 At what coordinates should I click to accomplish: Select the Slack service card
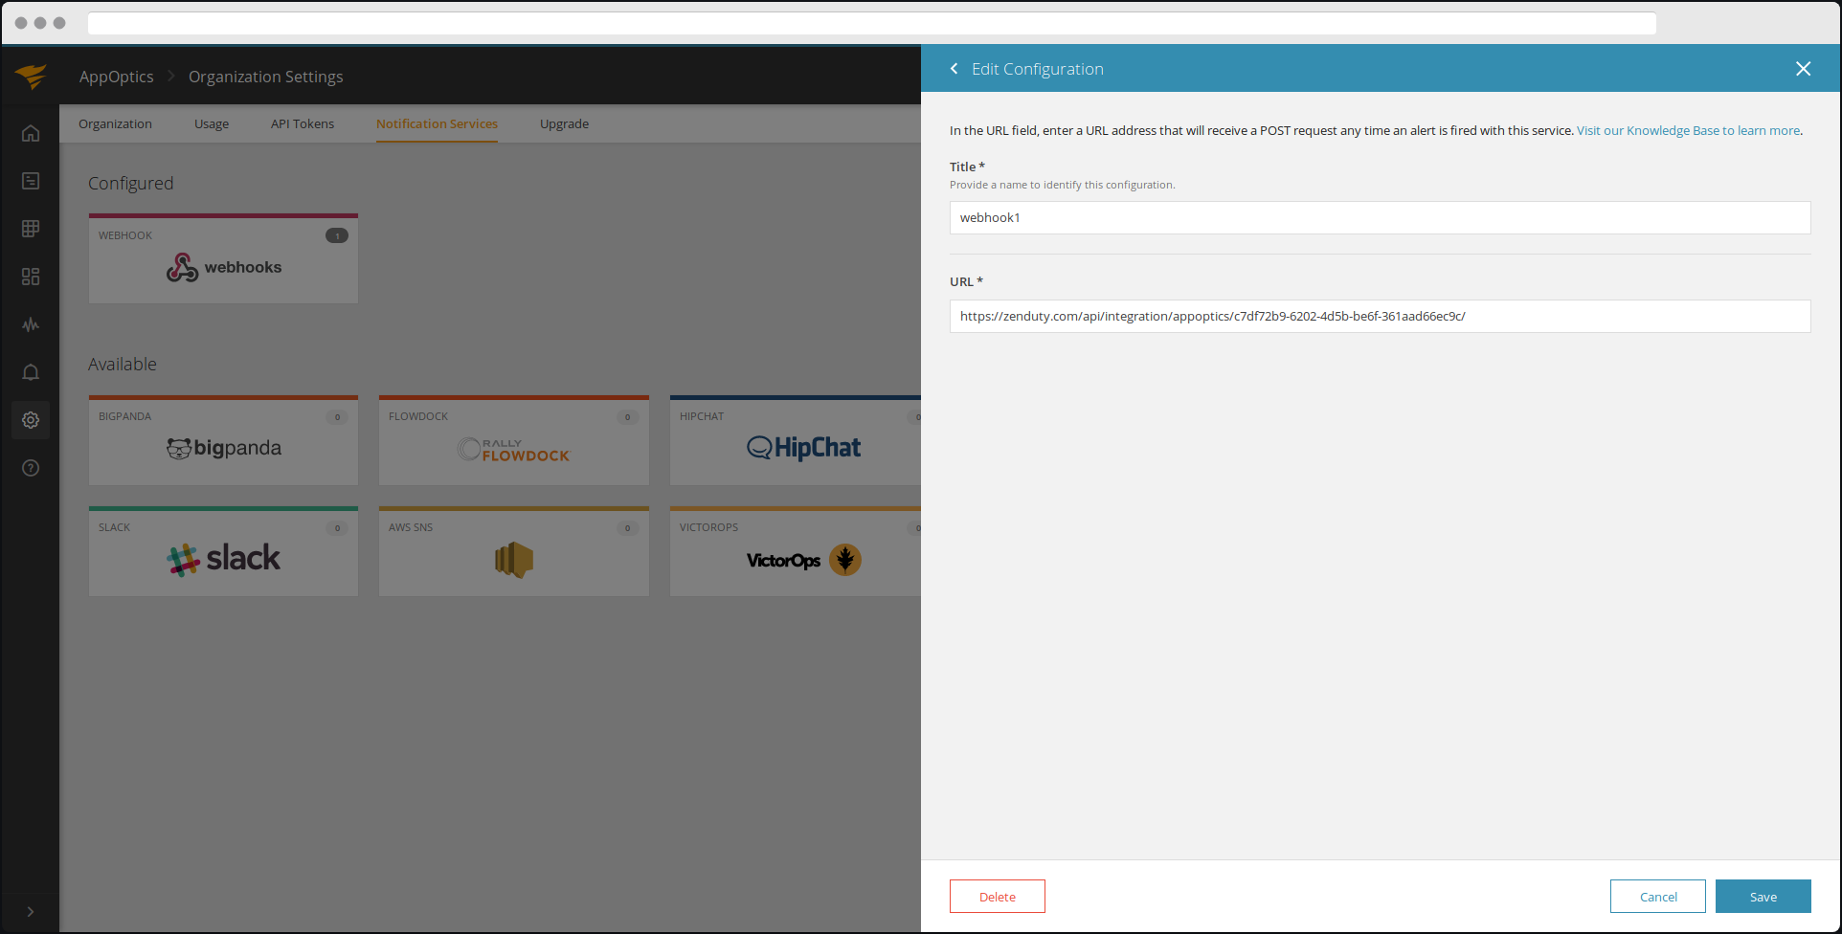(x=223, y=551)
